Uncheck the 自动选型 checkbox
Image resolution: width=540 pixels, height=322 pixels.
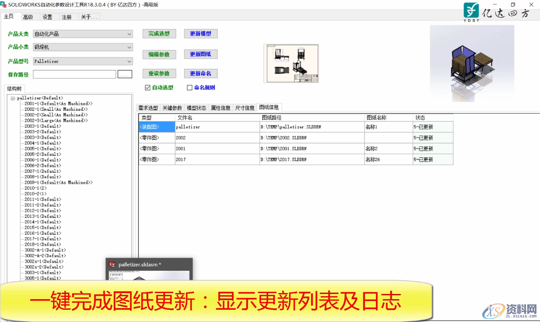click(147, 87)
